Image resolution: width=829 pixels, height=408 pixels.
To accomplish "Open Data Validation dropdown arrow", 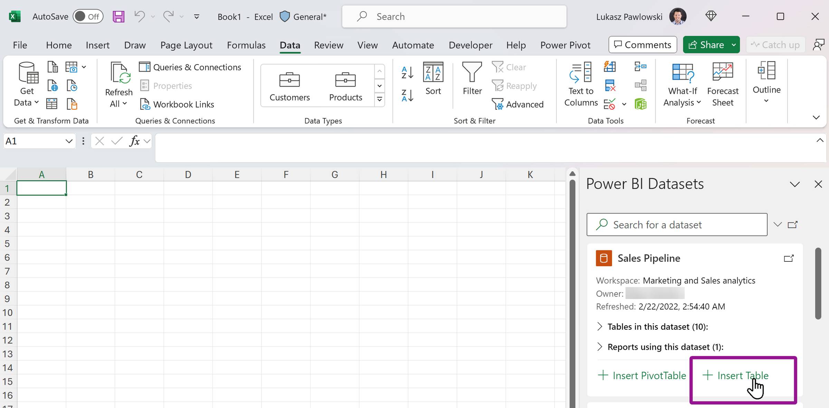I will click(624, 104).
